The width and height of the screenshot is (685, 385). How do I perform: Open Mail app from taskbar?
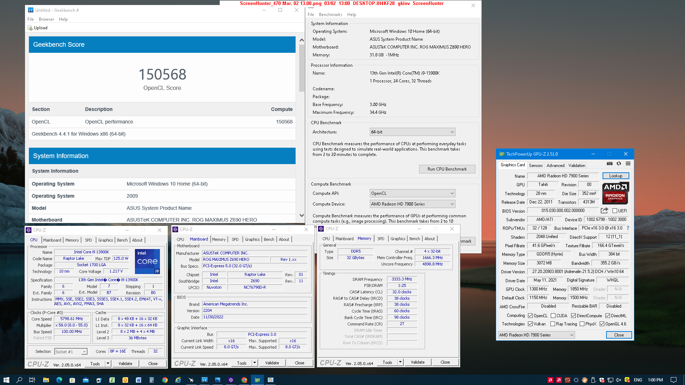[x=86, y=380]
